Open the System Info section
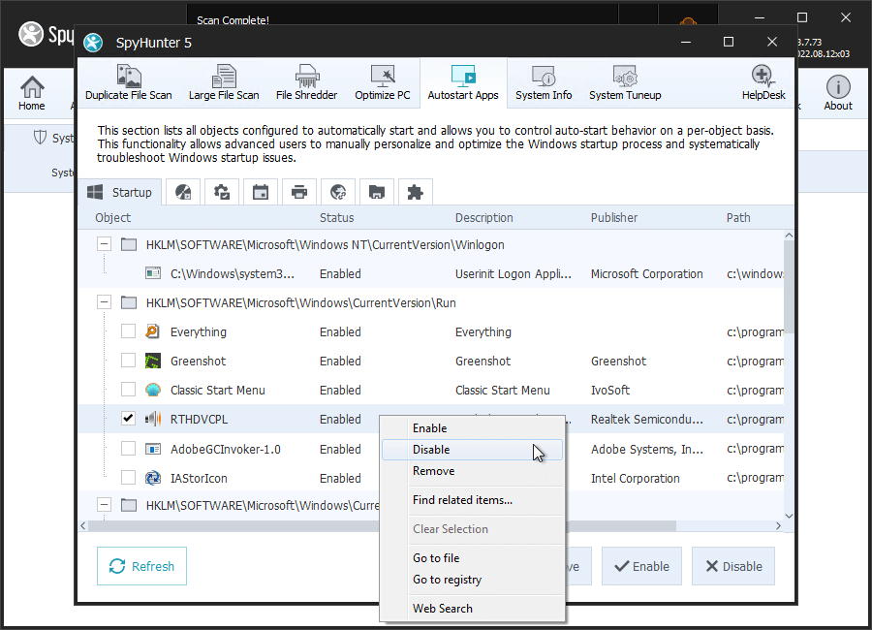This screenshot has height=630, width=872. point(544,83)
